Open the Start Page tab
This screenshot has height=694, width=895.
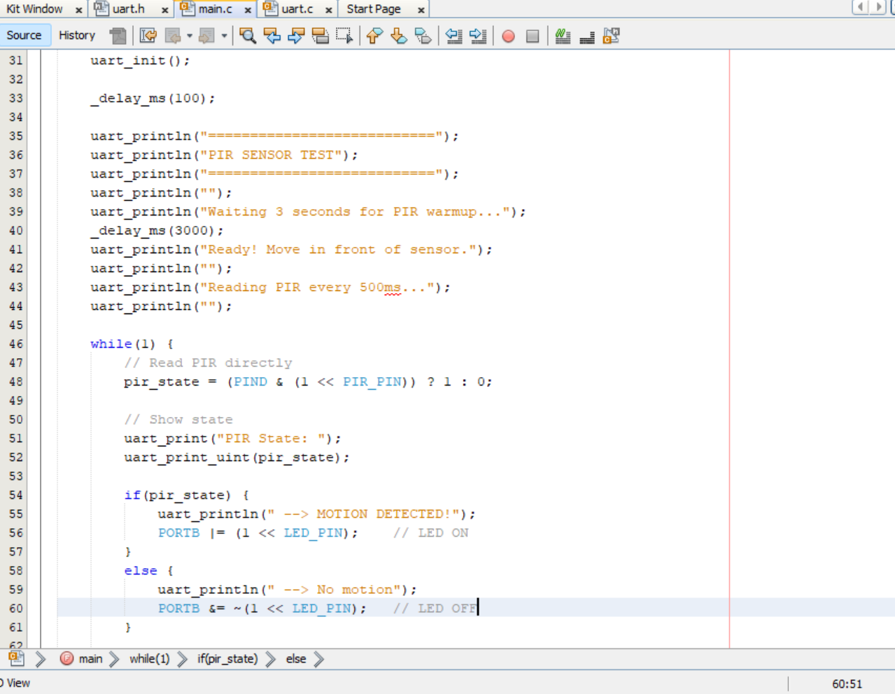pos(374,9)
